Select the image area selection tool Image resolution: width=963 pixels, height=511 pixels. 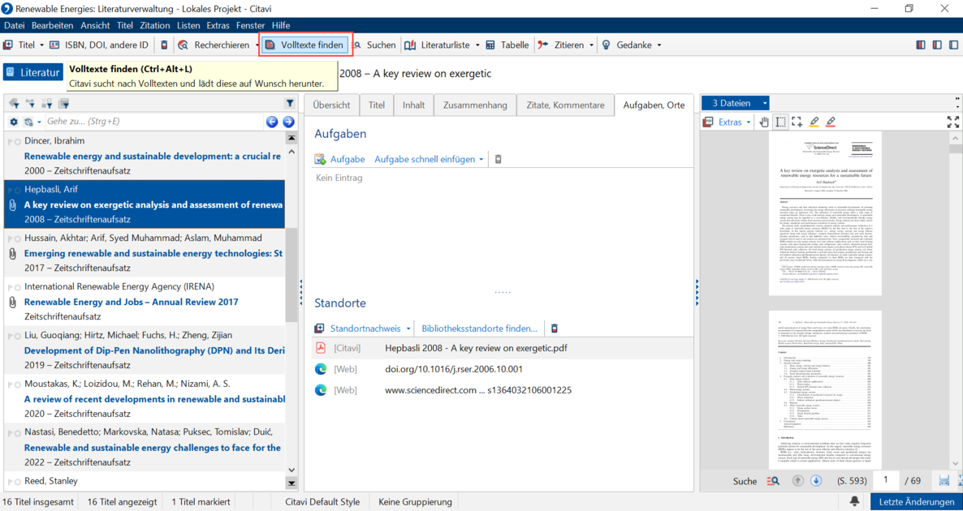(x=797, y=122)
